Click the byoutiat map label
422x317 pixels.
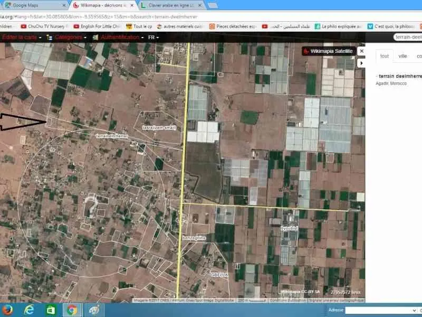pyautogui.click(x=289, y=228)
